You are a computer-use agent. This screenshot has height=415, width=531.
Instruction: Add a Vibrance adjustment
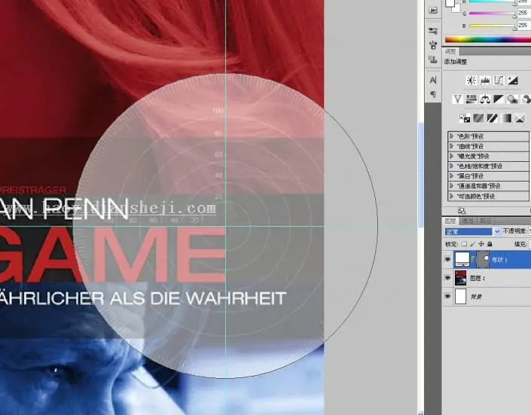click(x=457, y=99)
